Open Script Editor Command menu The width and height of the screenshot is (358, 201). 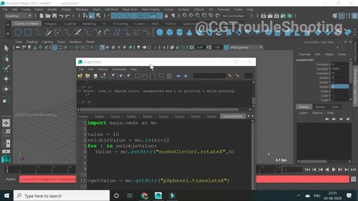pos(119,69)
